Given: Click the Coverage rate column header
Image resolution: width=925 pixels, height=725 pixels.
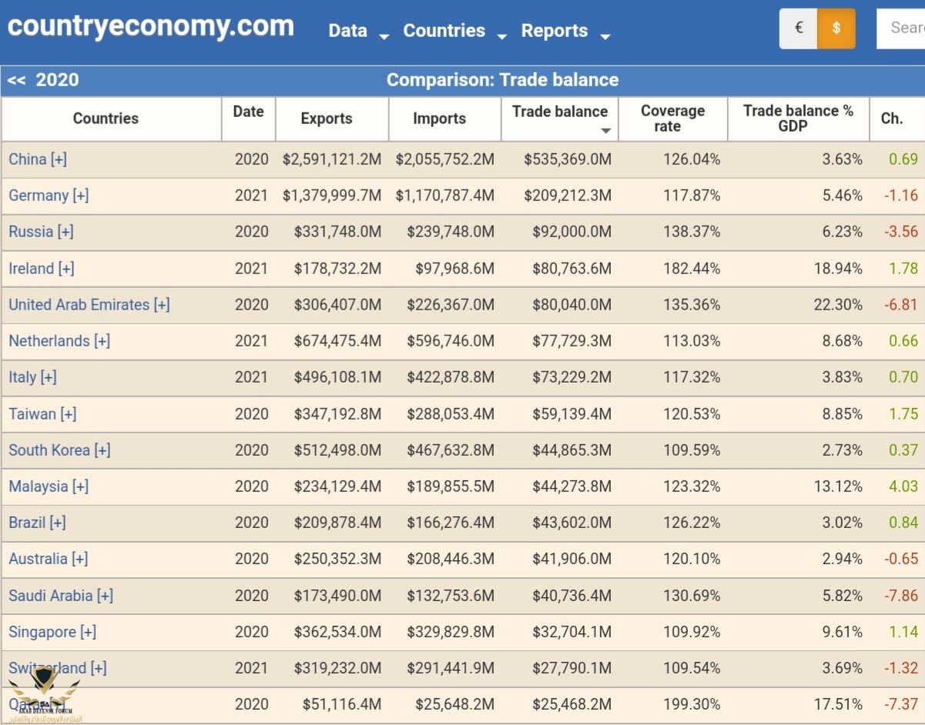Looking at the screenshot, I should pos(672,119).
